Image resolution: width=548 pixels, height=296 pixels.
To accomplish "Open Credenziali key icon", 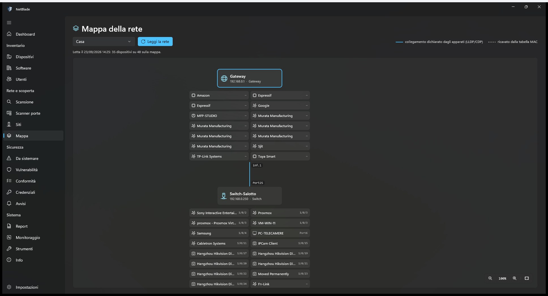I will tap(9, 192).
